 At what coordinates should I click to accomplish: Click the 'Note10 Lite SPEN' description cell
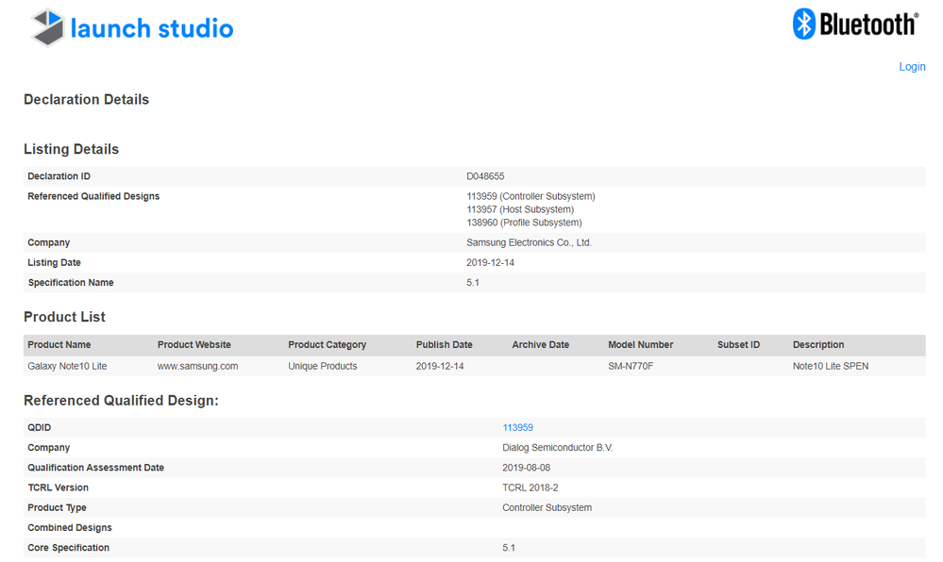[x=831, y=366]
